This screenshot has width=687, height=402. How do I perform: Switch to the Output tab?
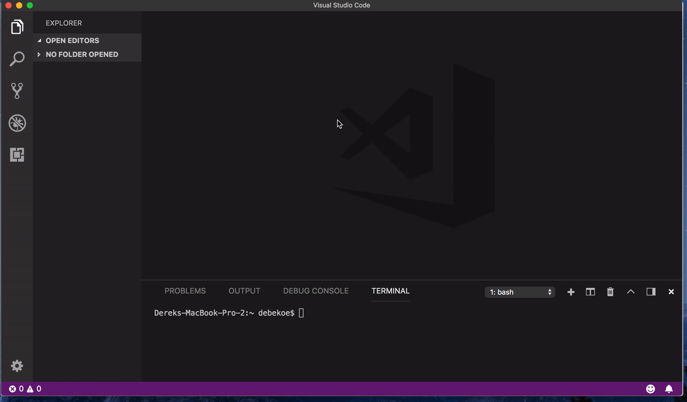[x=244, y=291]
